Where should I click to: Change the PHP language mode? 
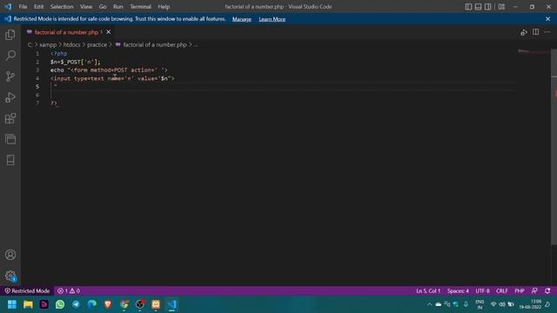(520, 290)
